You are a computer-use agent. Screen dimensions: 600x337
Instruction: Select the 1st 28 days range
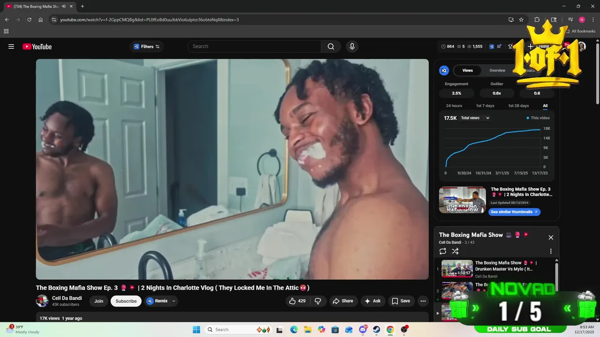tap(518, 106)
